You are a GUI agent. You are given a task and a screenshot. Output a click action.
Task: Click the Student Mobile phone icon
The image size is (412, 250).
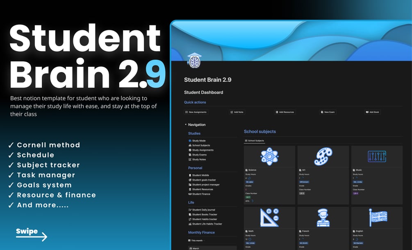[190, 175]
